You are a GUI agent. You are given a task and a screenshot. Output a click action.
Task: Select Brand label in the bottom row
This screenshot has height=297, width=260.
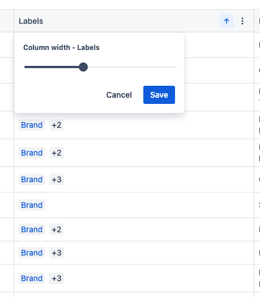(32, 278)
